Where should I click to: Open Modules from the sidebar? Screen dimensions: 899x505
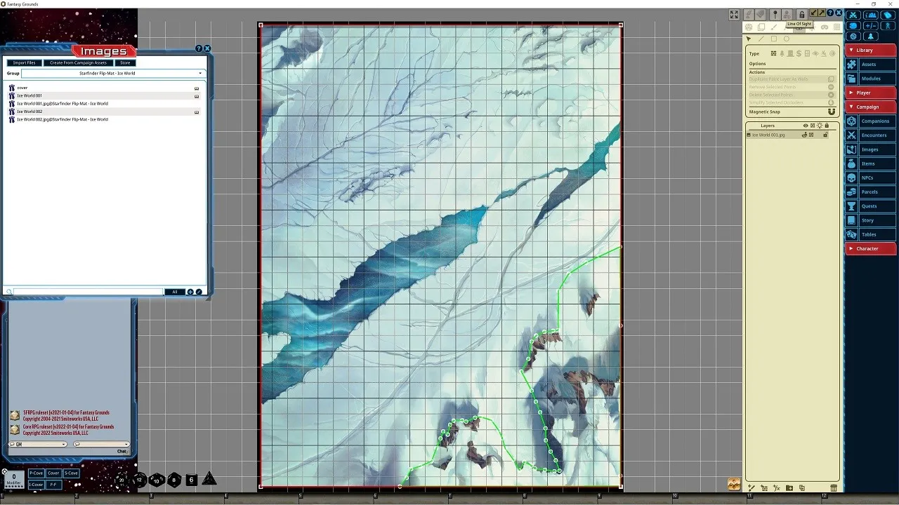pyautogui.click(x=870, y=79)
